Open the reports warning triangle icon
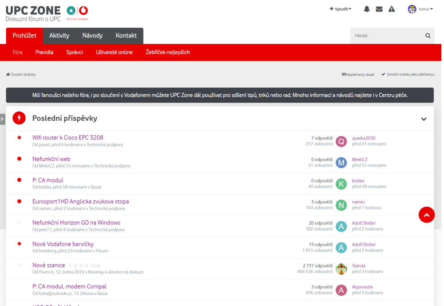This screenshot has width=444, height=306. coord(392,9)
